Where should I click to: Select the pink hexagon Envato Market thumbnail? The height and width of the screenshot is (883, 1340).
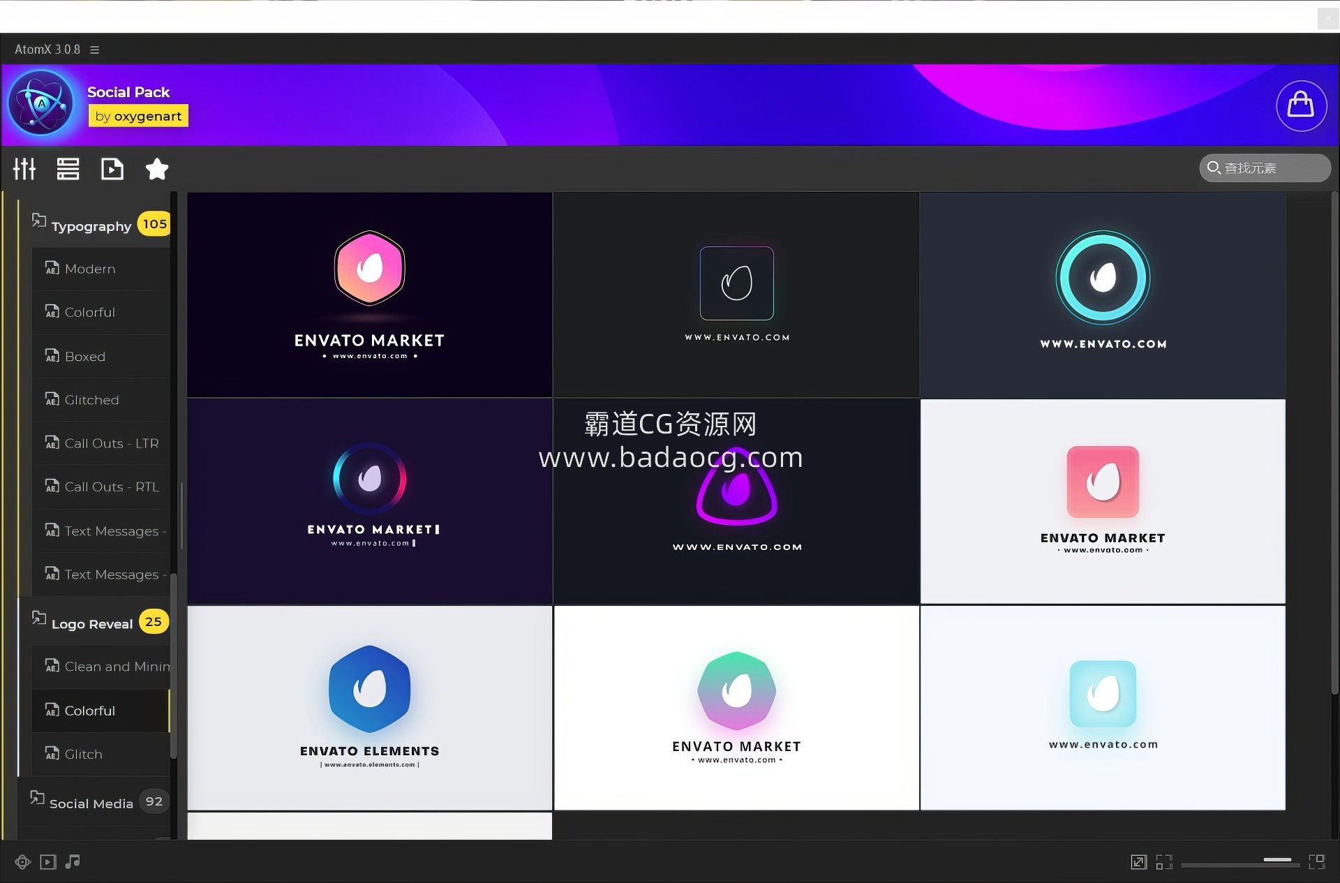[x=370, y=295]
